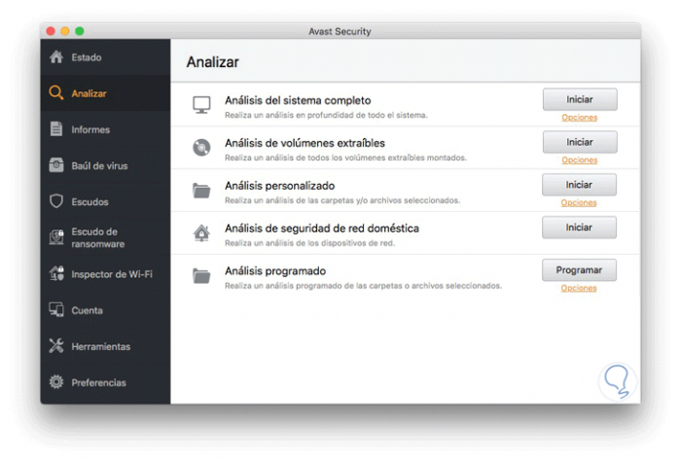Click the 'Análisis programado' title
The width and height of the screenshot is (681, 462).
click(275, 271)
